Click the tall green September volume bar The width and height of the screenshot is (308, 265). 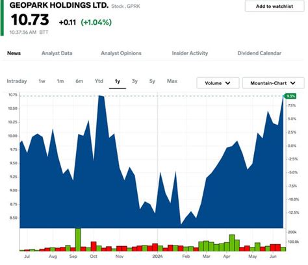click(78, 240)
